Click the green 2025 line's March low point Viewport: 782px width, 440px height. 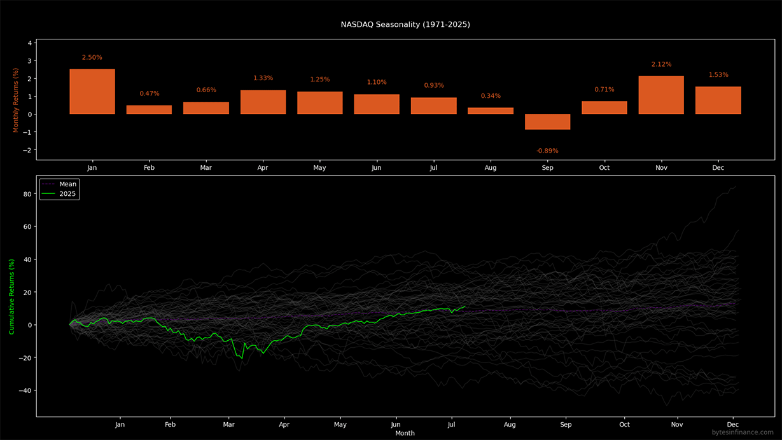[x=242, y=358]
